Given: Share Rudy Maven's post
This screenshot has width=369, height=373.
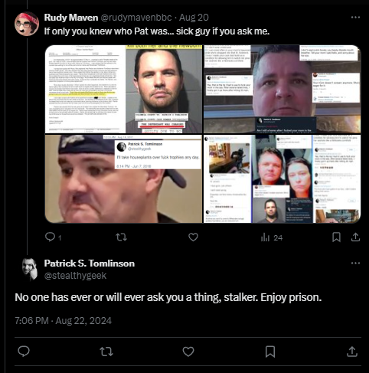Looking at the screenshot, I should [355, 237].
